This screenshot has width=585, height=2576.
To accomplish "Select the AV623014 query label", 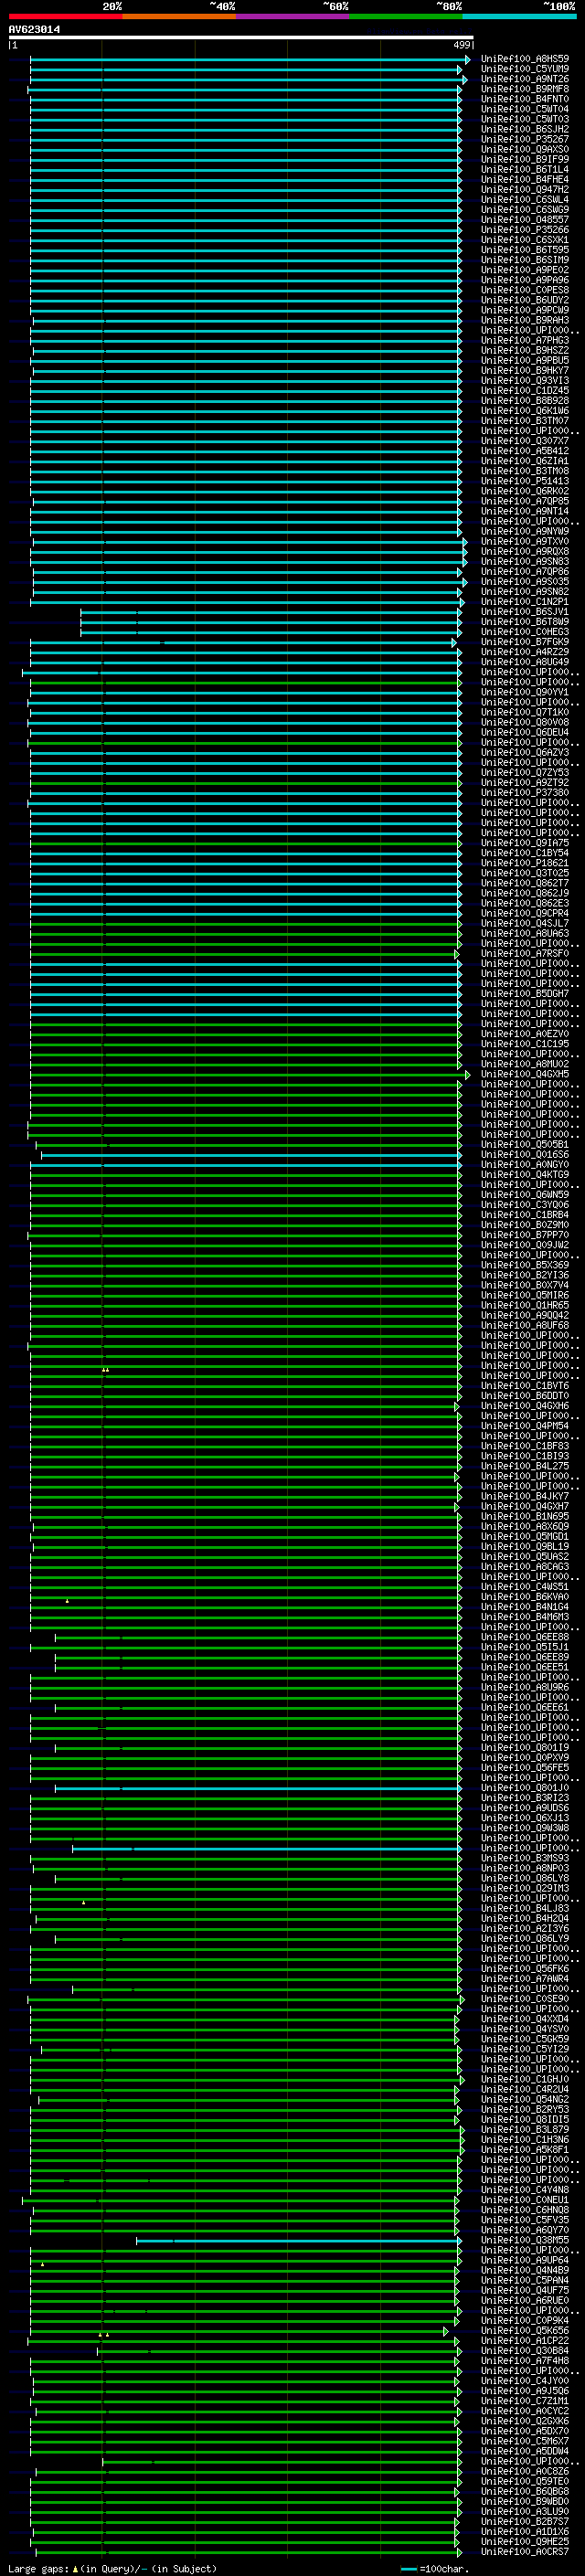I will pyautogui.click(x=34, y=29).
